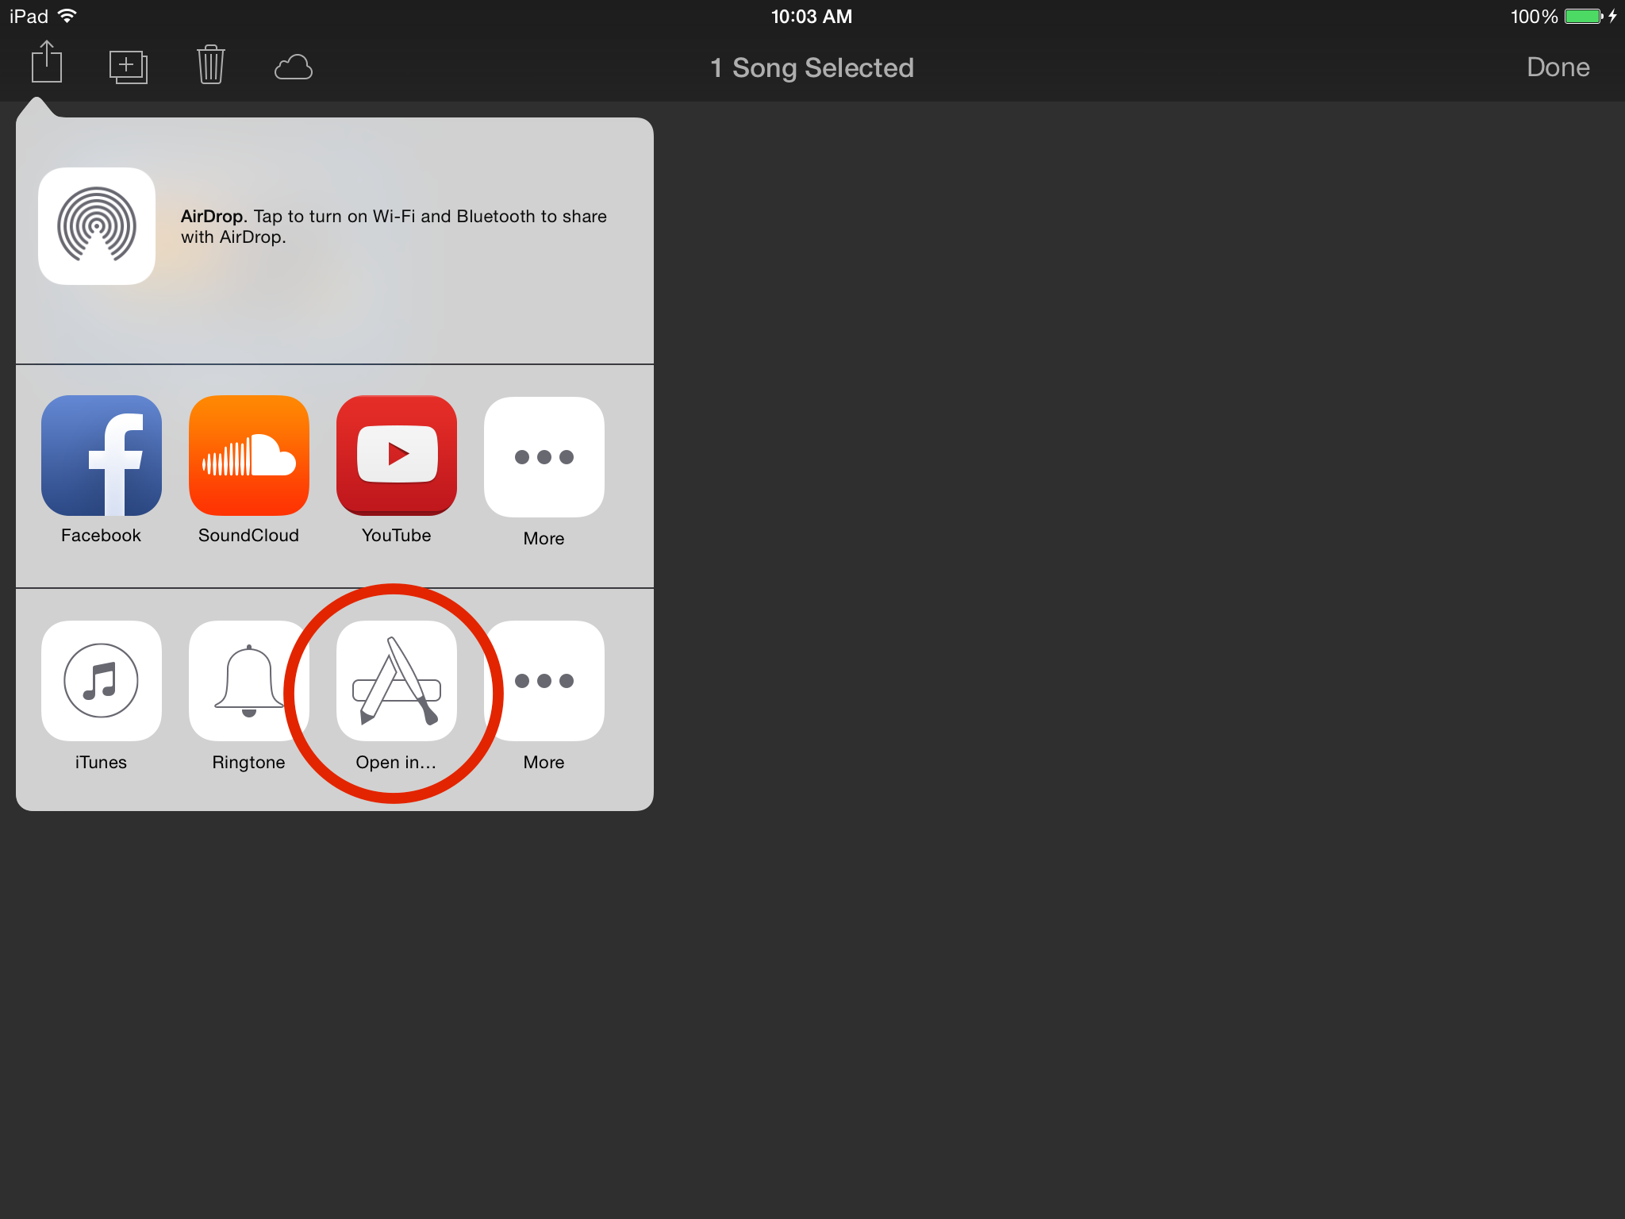The width and height of the screenshot is (1625, 1219).
Task: Tap the Ringtone label text
Action: click(248, 763)
